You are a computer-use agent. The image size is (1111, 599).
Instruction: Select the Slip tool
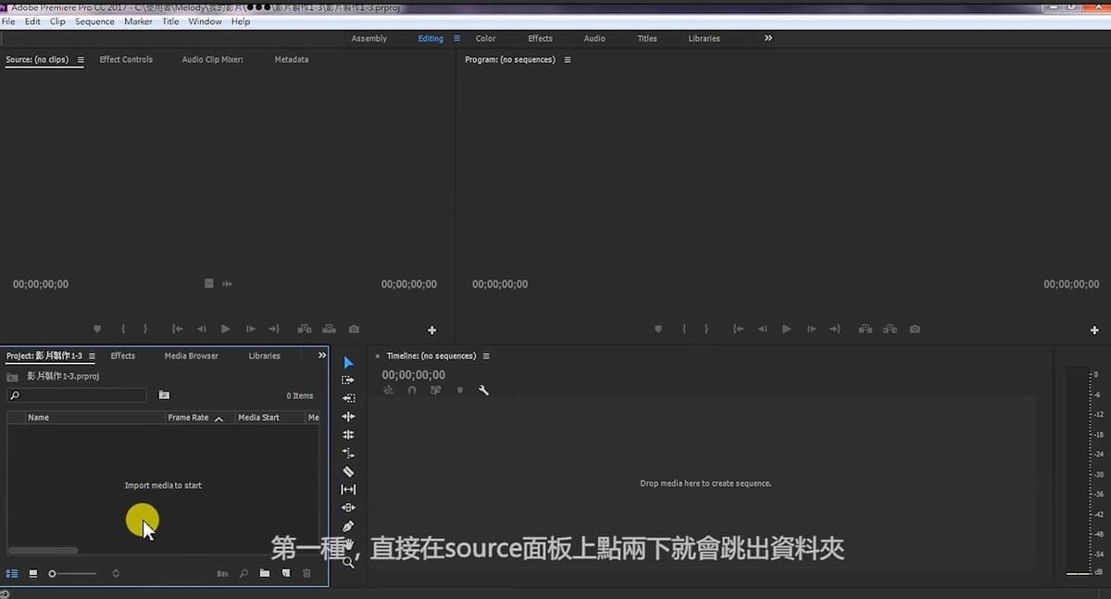(348, 490)
